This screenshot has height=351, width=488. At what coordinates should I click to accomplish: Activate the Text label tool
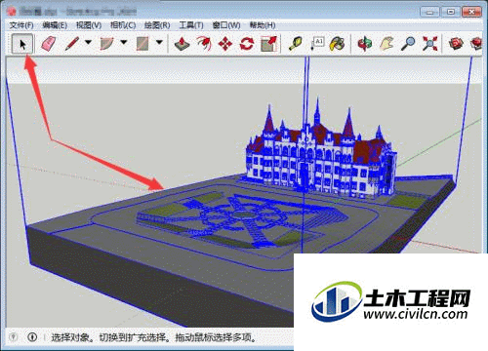(x=317, y=44)
